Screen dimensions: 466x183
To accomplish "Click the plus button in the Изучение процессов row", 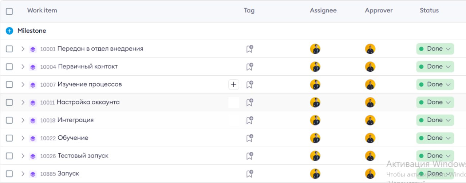I will pos(234,85).
